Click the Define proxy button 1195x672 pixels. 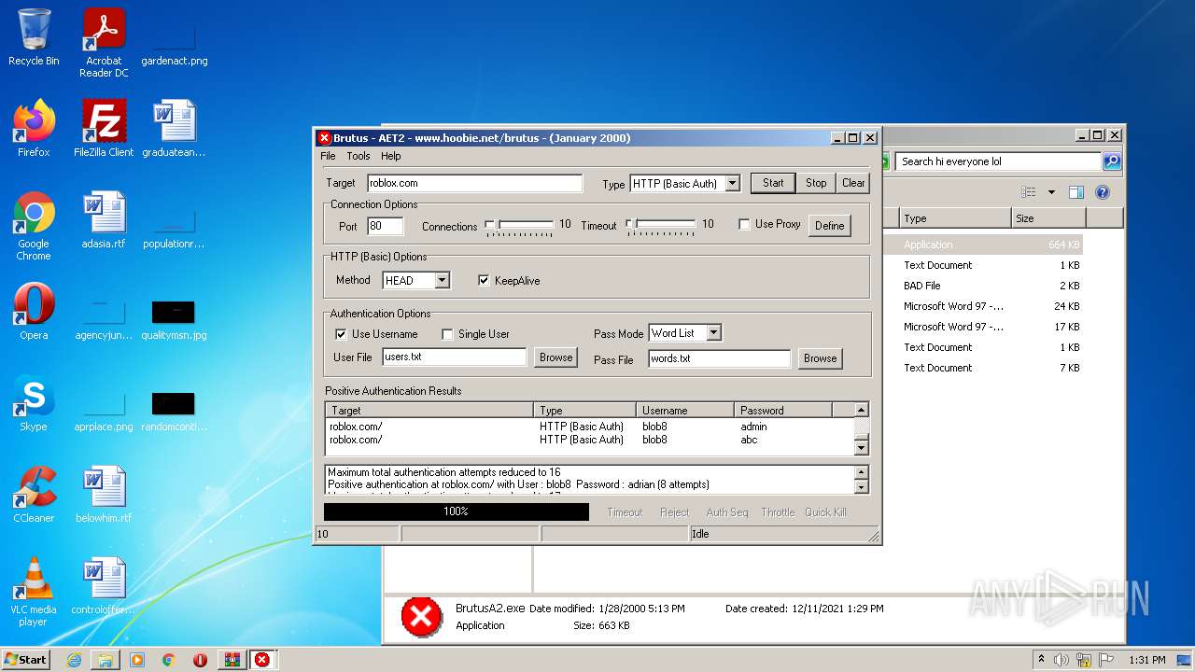(x=829, y=225)
